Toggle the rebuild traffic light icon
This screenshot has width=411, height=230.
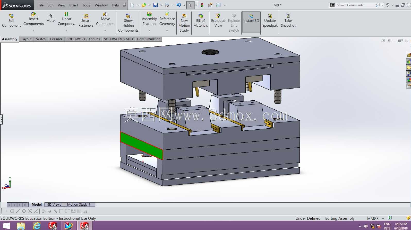202,5
